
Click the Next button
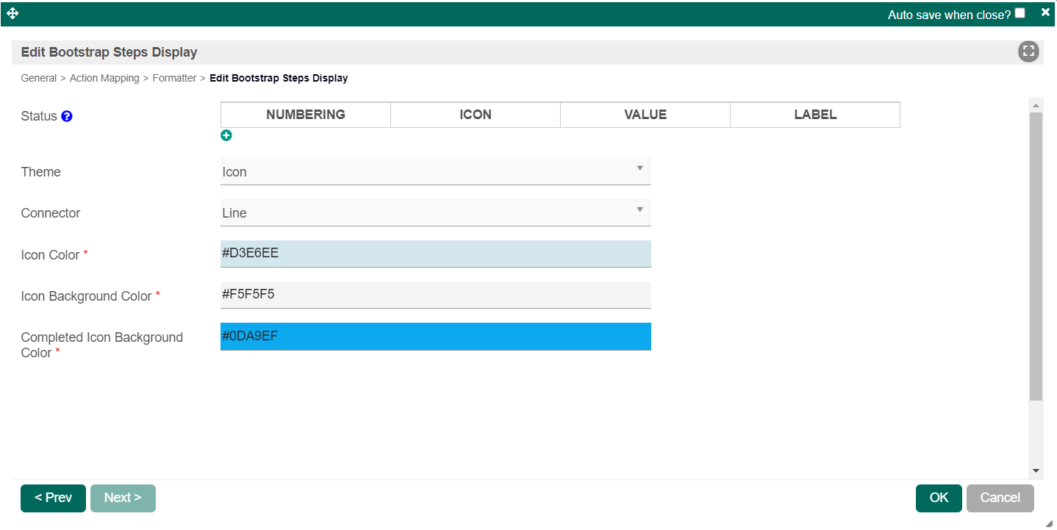tap(123, 498)
